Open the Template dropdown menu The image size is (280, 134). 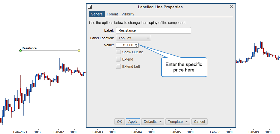[178, 122]
